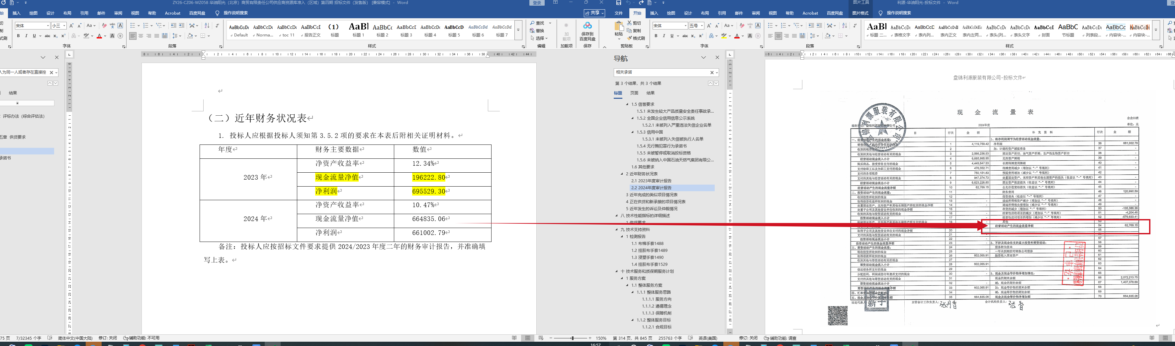This screenshot has width=1175, height=346.
Task: Collapse '九 技术支持资料' heading in navigation
Action: pos(617,229)
